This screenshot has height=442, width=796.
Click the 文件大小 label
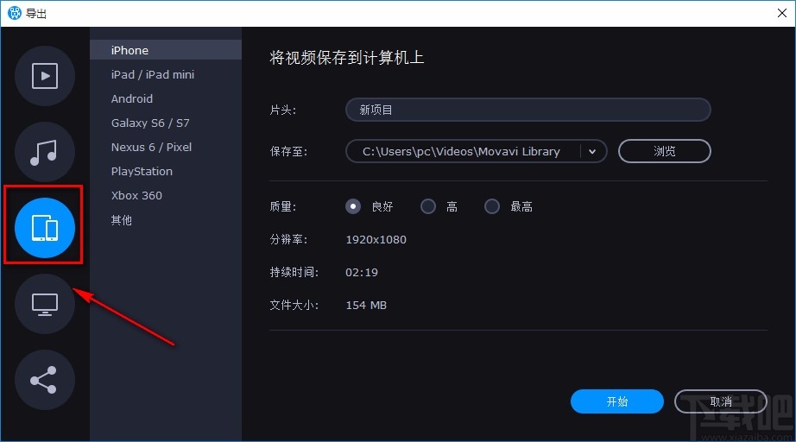coord(294,305)
